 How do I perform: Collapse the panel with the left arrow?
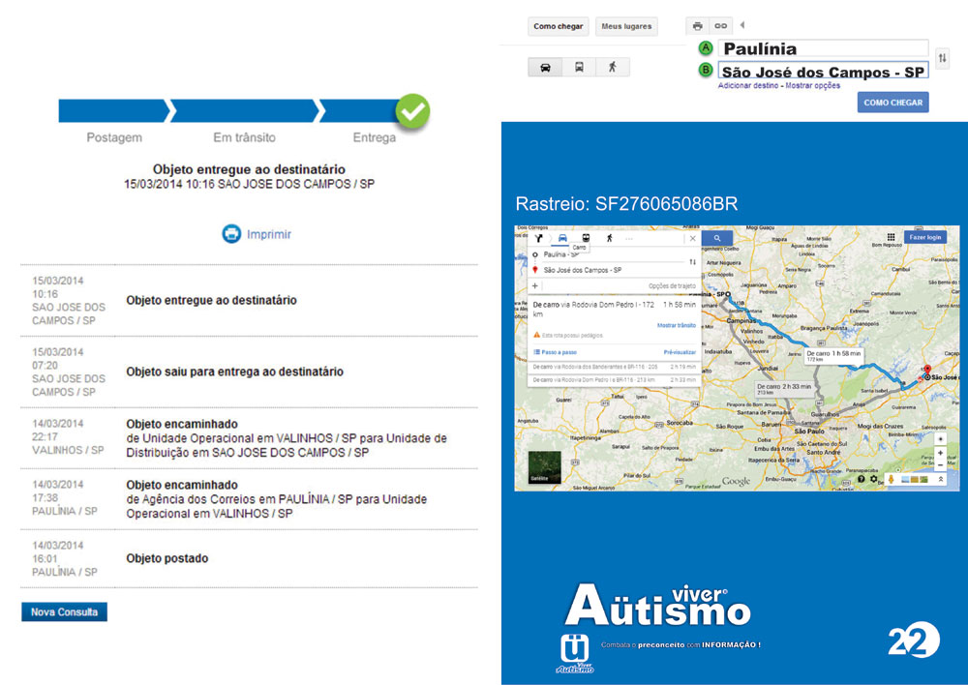[x=741, y=25]
